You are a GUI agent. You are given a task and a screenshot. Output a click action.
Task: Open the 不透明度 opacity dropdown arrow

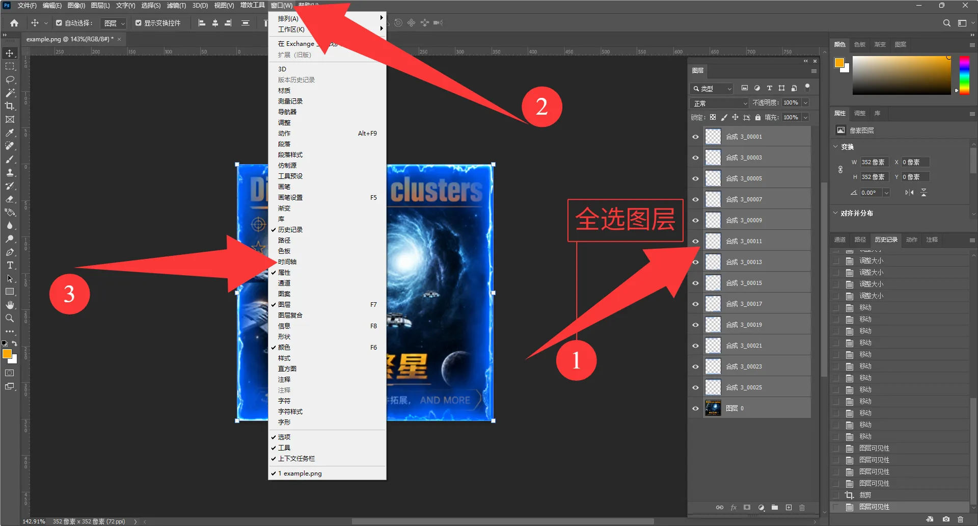pyautogui.click(x=806, y=102)
